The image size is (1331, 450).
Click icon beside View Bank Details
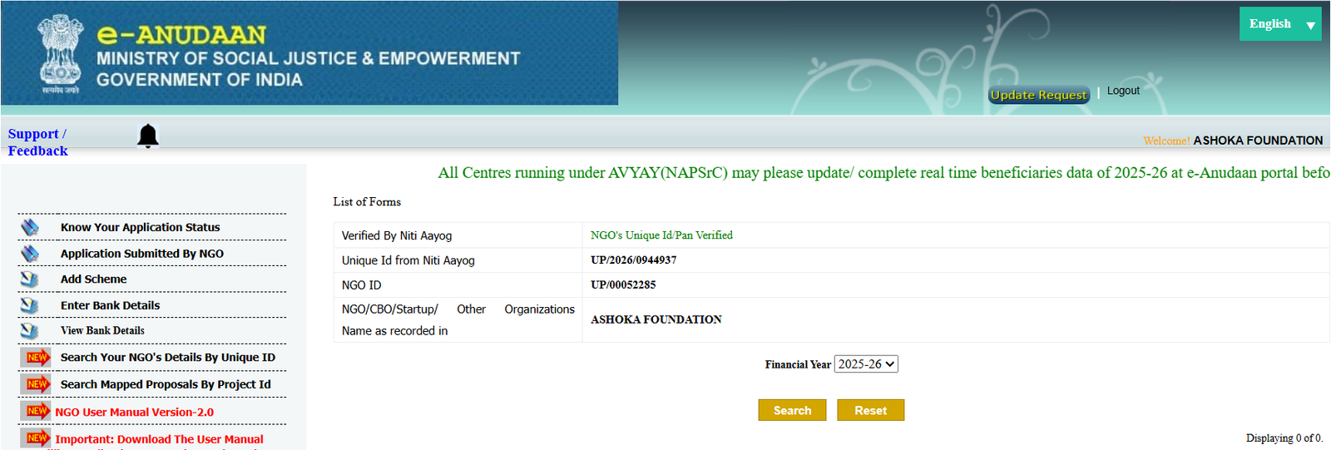pos(30,331)
